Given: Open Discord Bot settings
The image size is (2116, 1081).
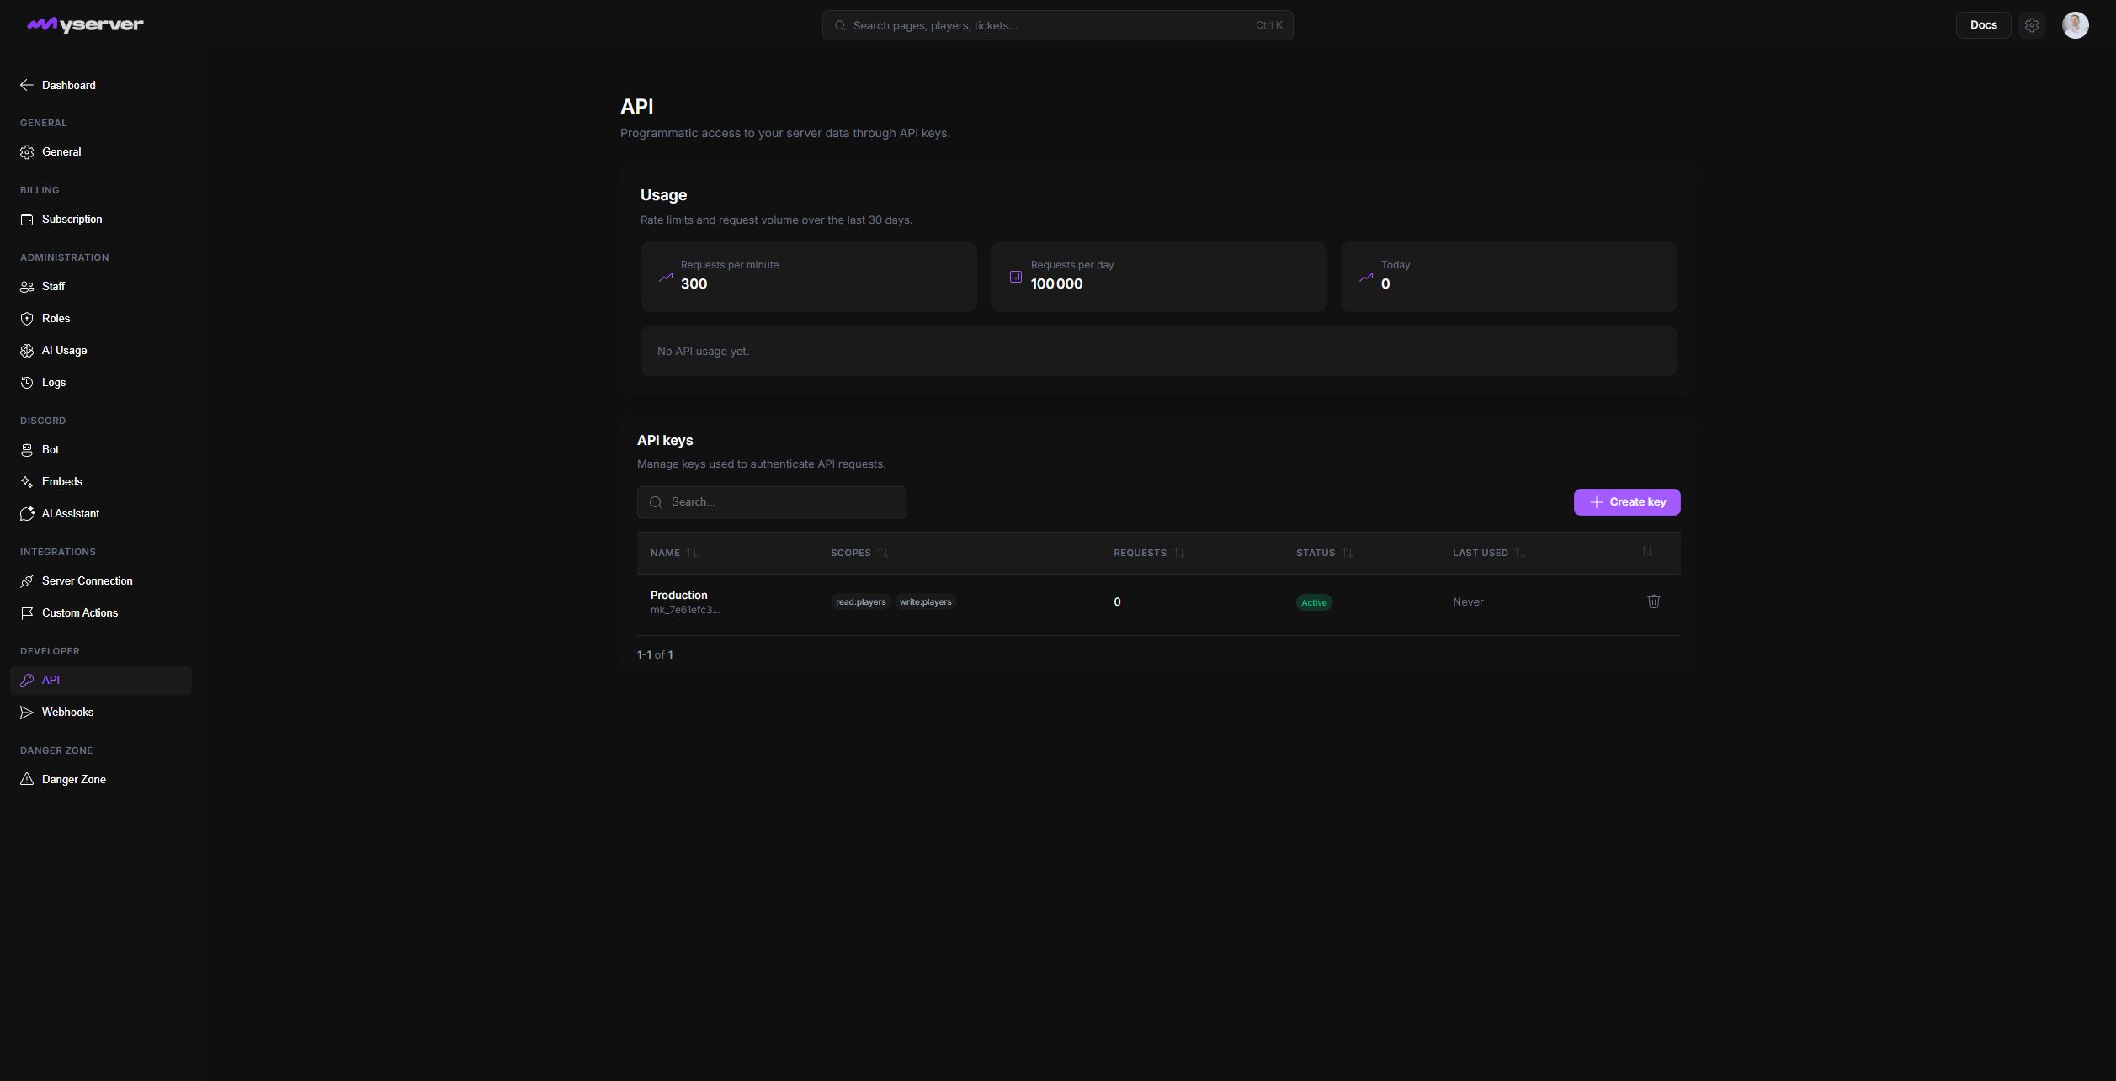Looking at the screenshot, I should click(101, 450).
